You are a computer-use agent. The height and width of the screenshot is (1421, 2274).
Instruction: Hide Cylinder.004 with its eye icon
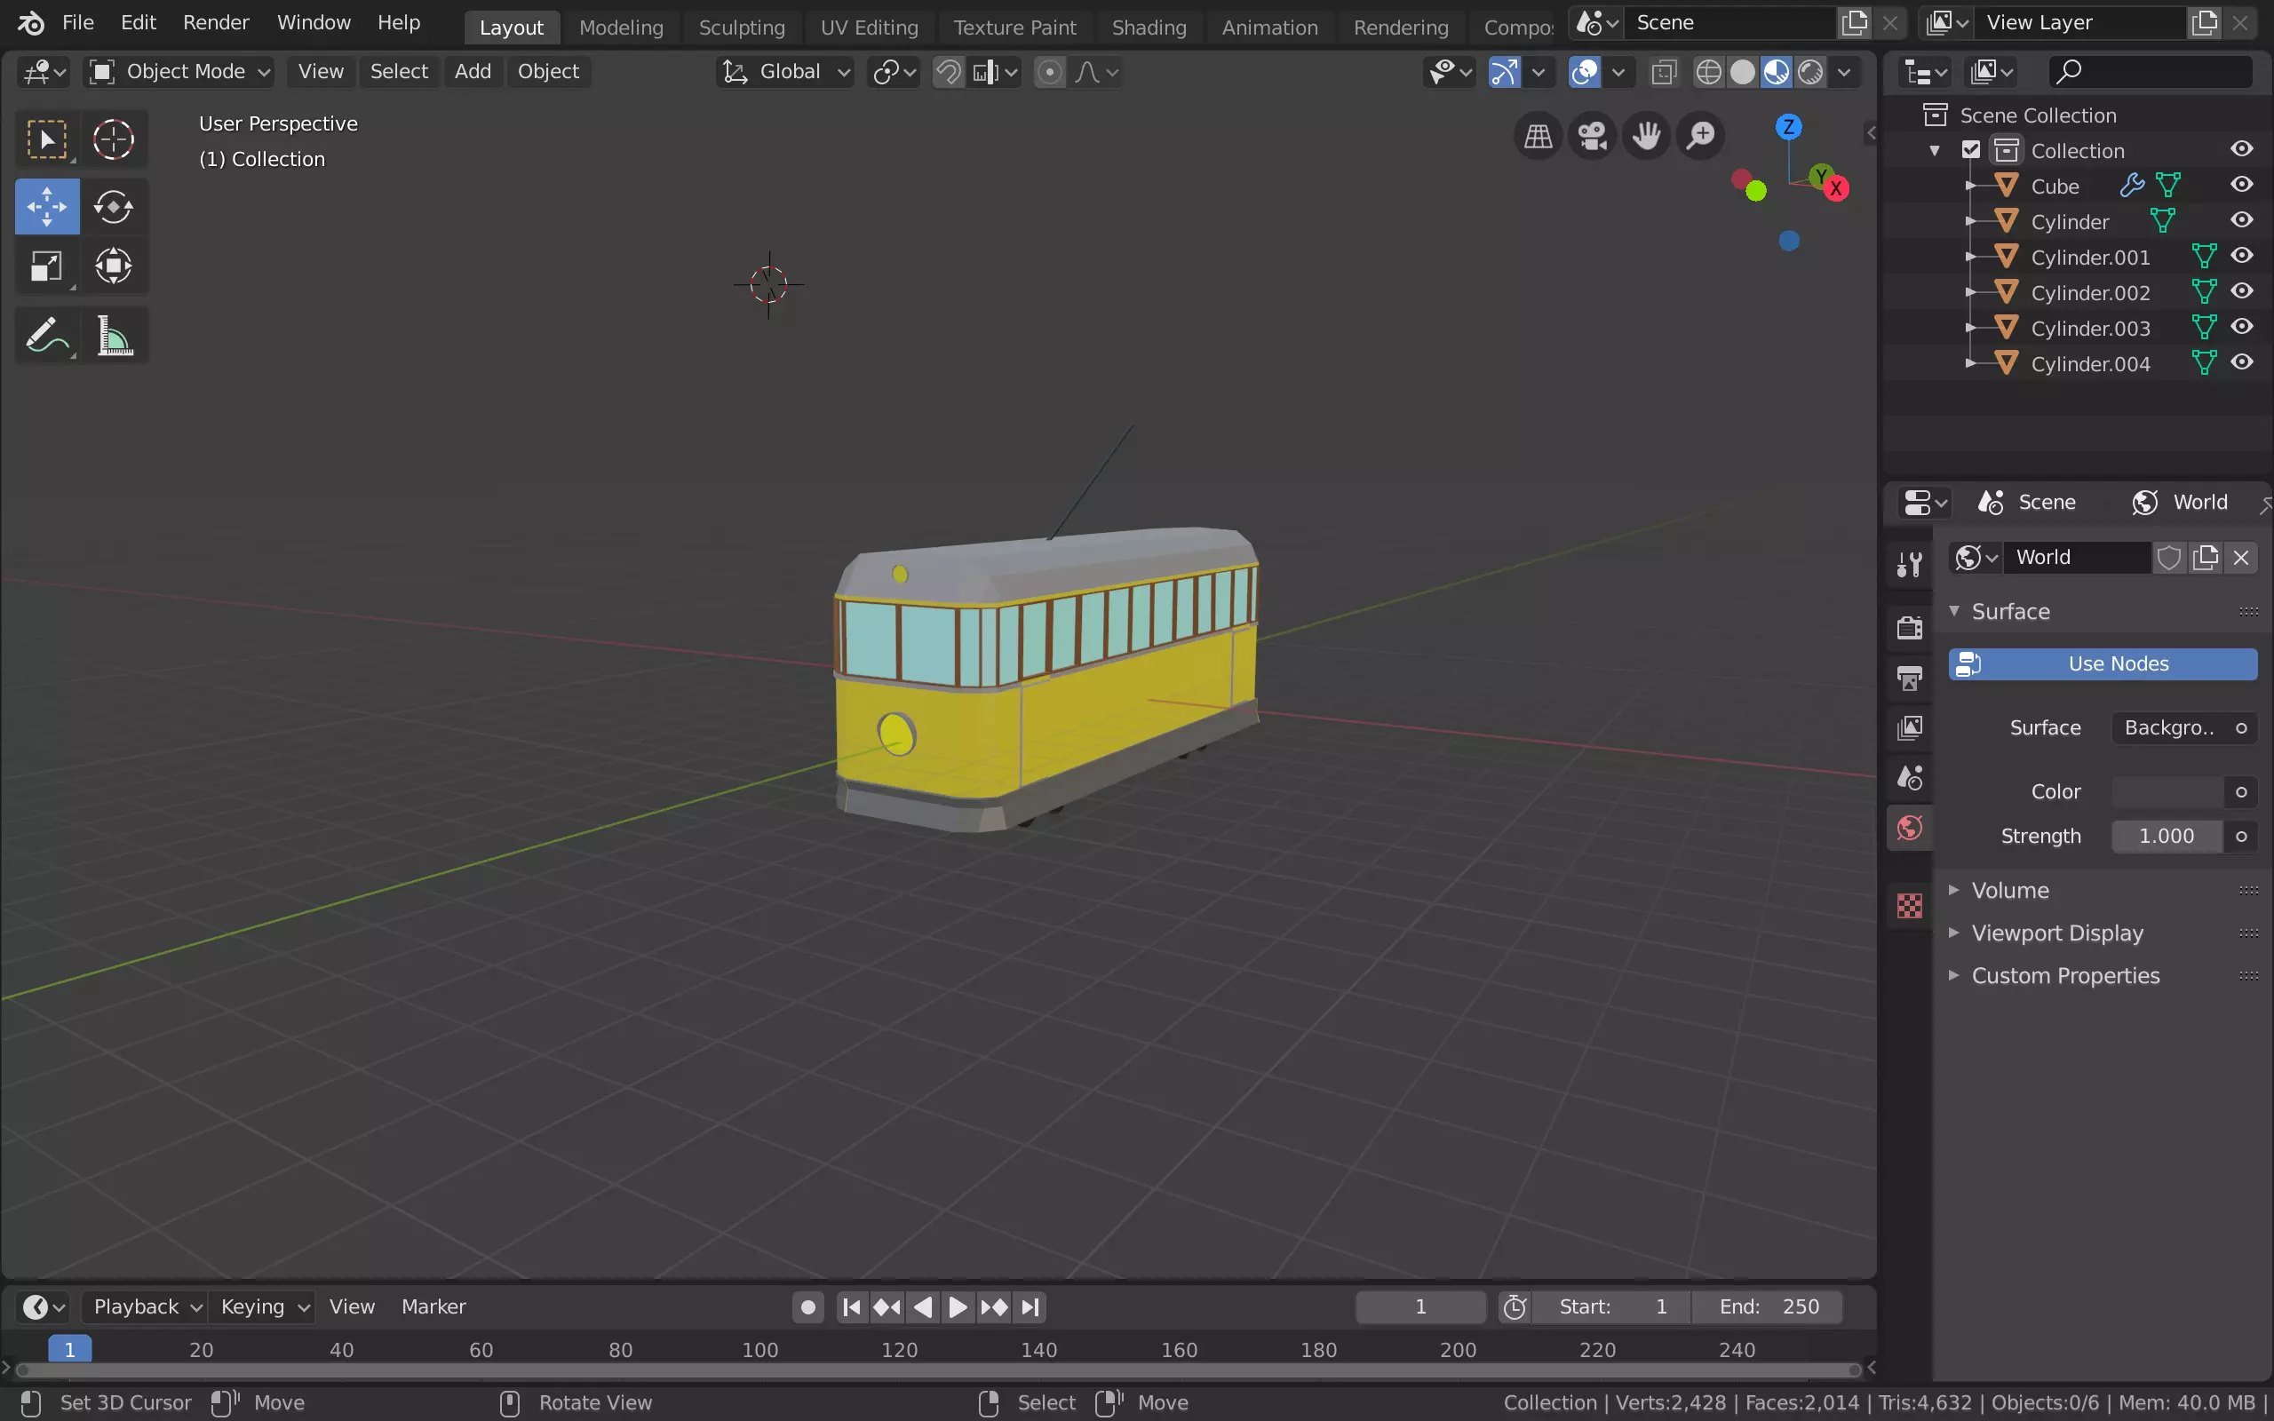pos(2241,364)
